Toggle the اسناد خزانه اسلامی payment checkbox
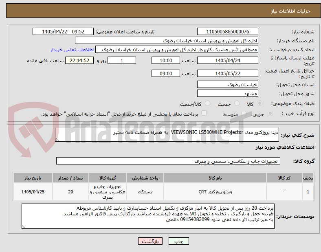The image size is (321, 252). click(204, 113)
